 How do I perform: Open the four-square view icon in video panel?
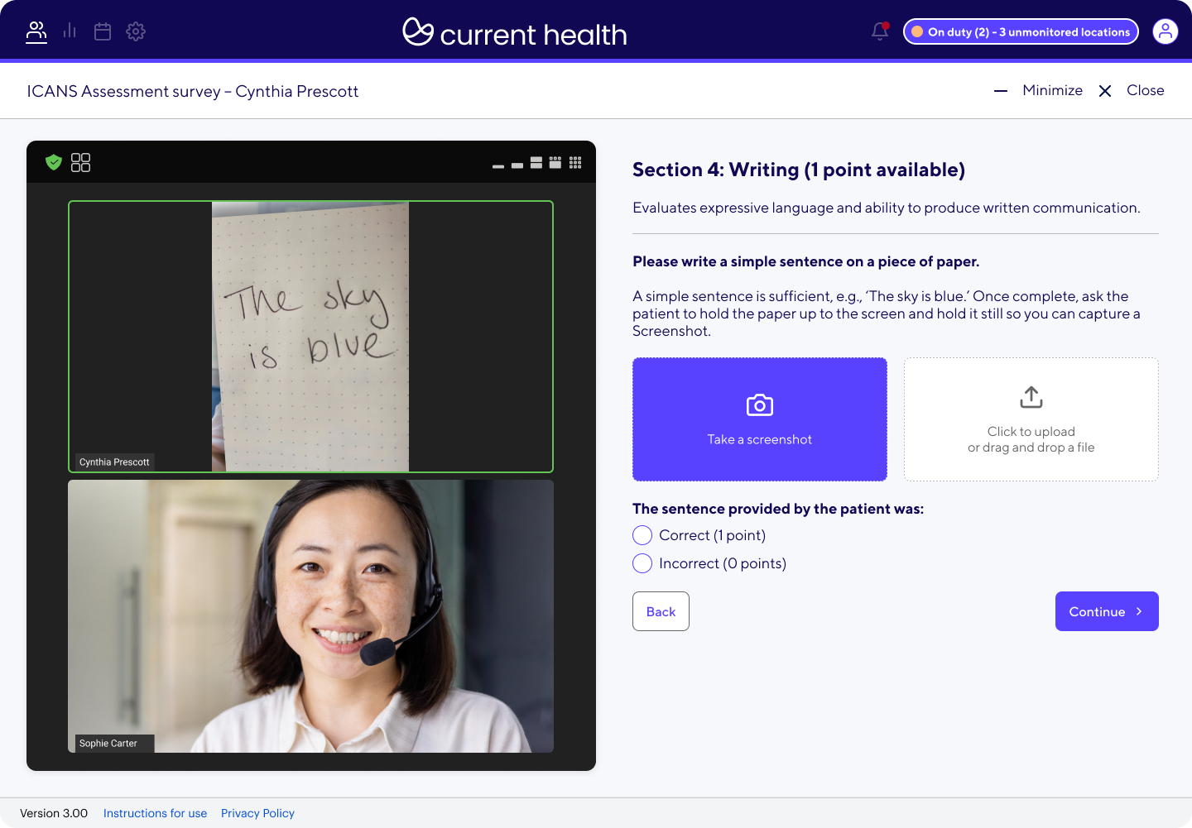click(x=80, y=162)
